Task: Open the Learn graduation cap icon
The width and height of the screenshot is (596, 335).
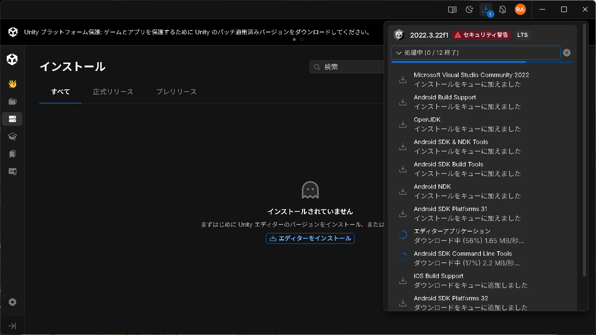Action: click(12, 137)
